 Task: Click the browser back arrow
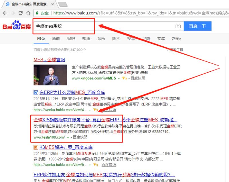click(x=5, y=13)
